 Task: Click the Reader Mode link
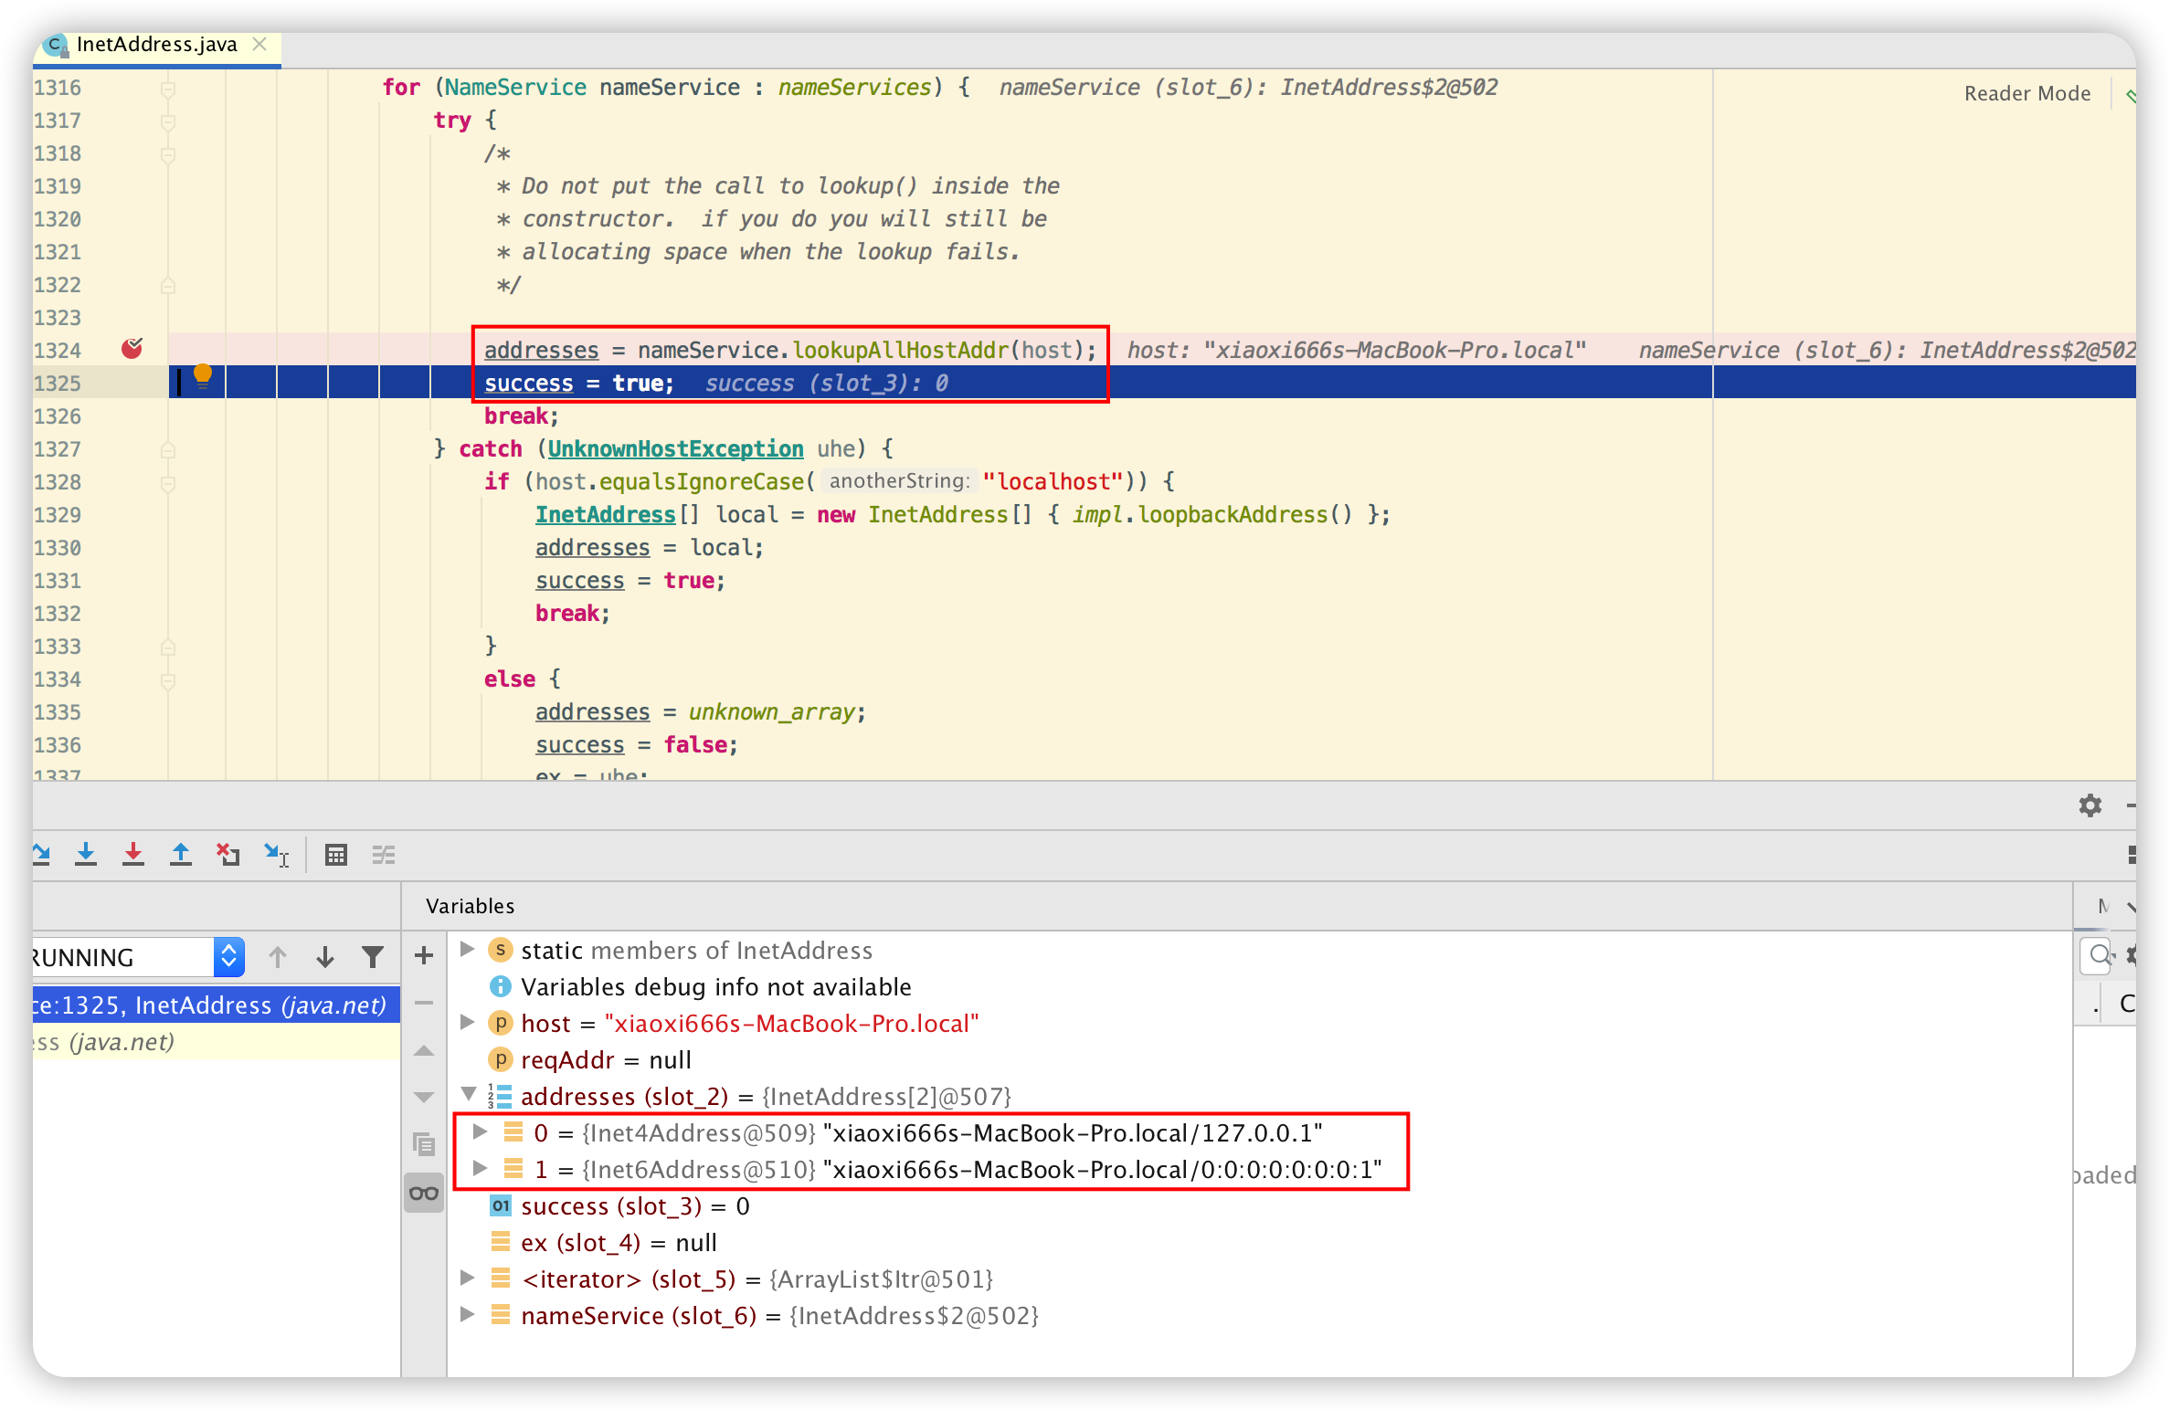[2026, 93]
